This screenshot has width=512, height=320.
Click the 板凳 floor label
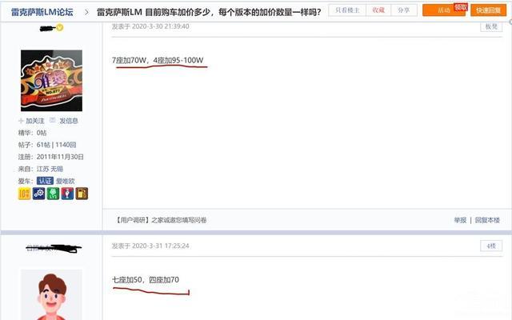point(491,26)
